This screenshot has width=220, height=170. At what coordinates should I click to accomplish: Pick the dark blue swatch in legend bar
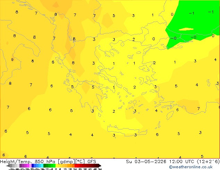33,165
